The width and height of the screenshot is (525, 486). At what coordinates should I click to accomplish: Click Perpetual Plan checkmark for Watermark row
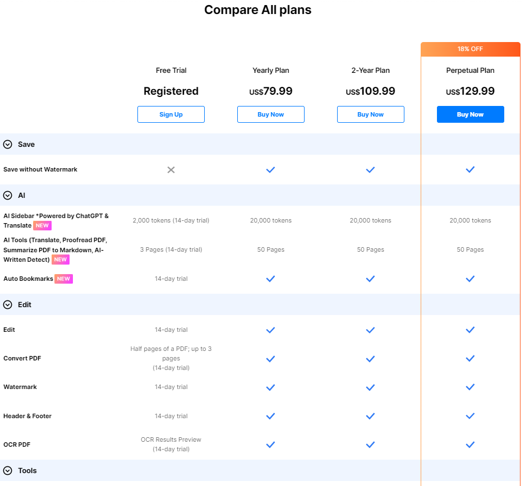click(470, 387)
